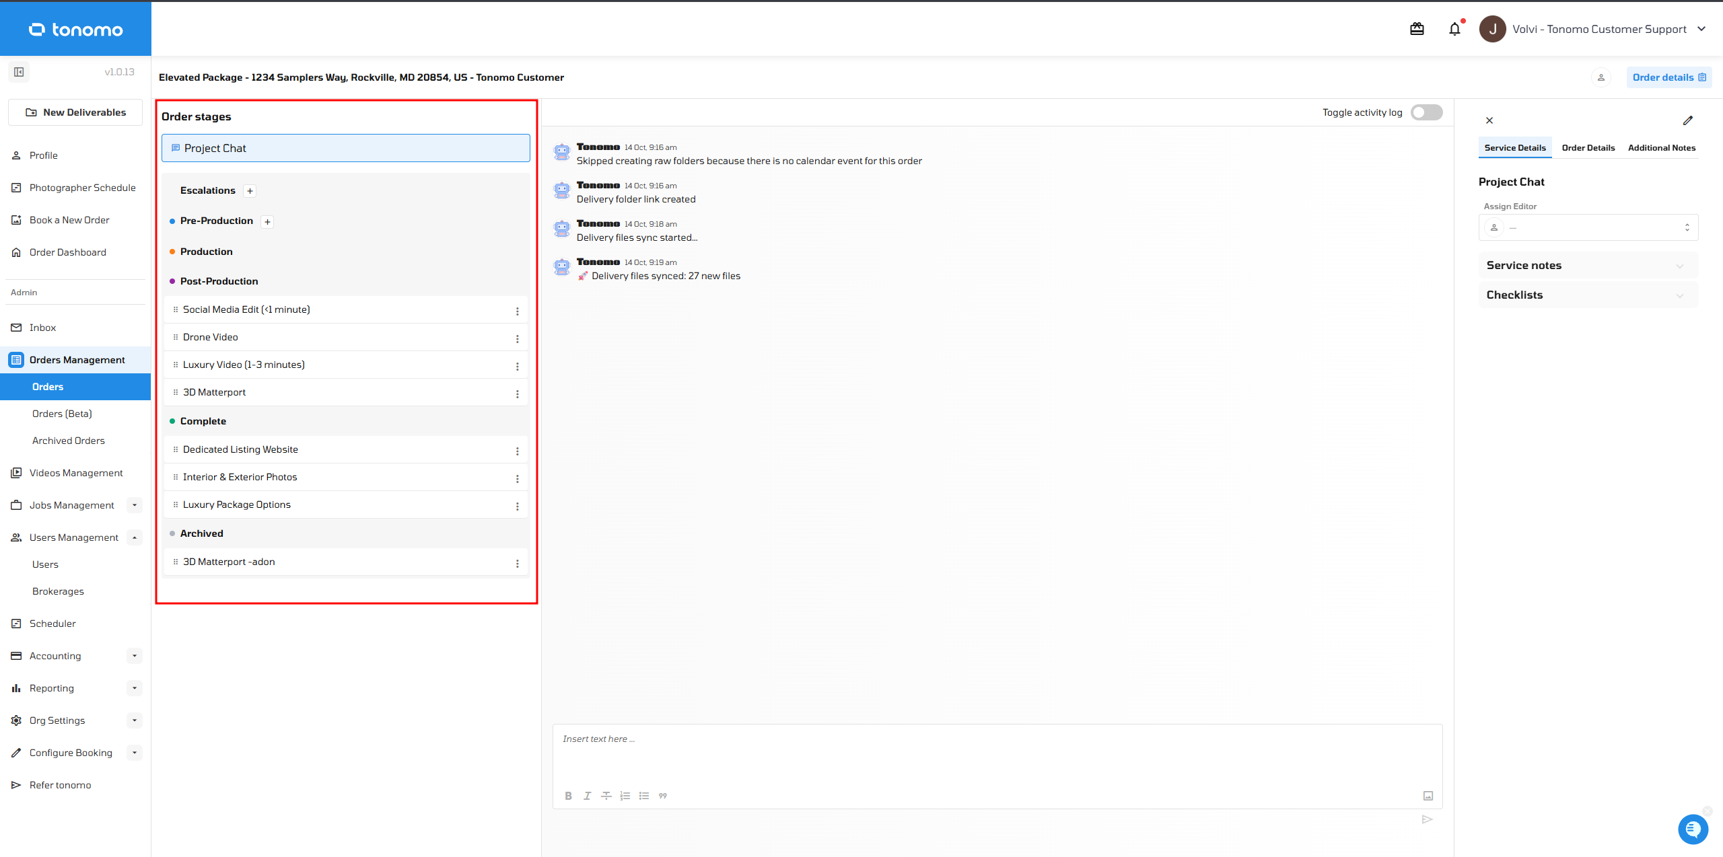Go to Photographer Schedule

click(x=75, y=188)
